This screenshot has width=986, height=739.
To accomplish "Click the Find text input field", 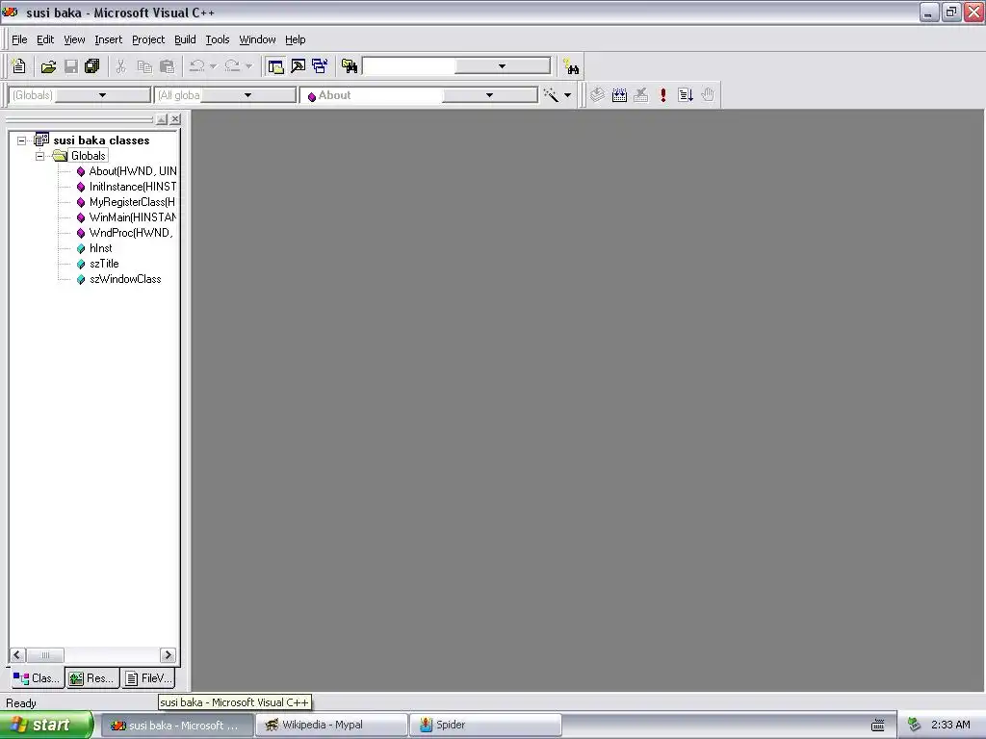I will coord(409,66).
